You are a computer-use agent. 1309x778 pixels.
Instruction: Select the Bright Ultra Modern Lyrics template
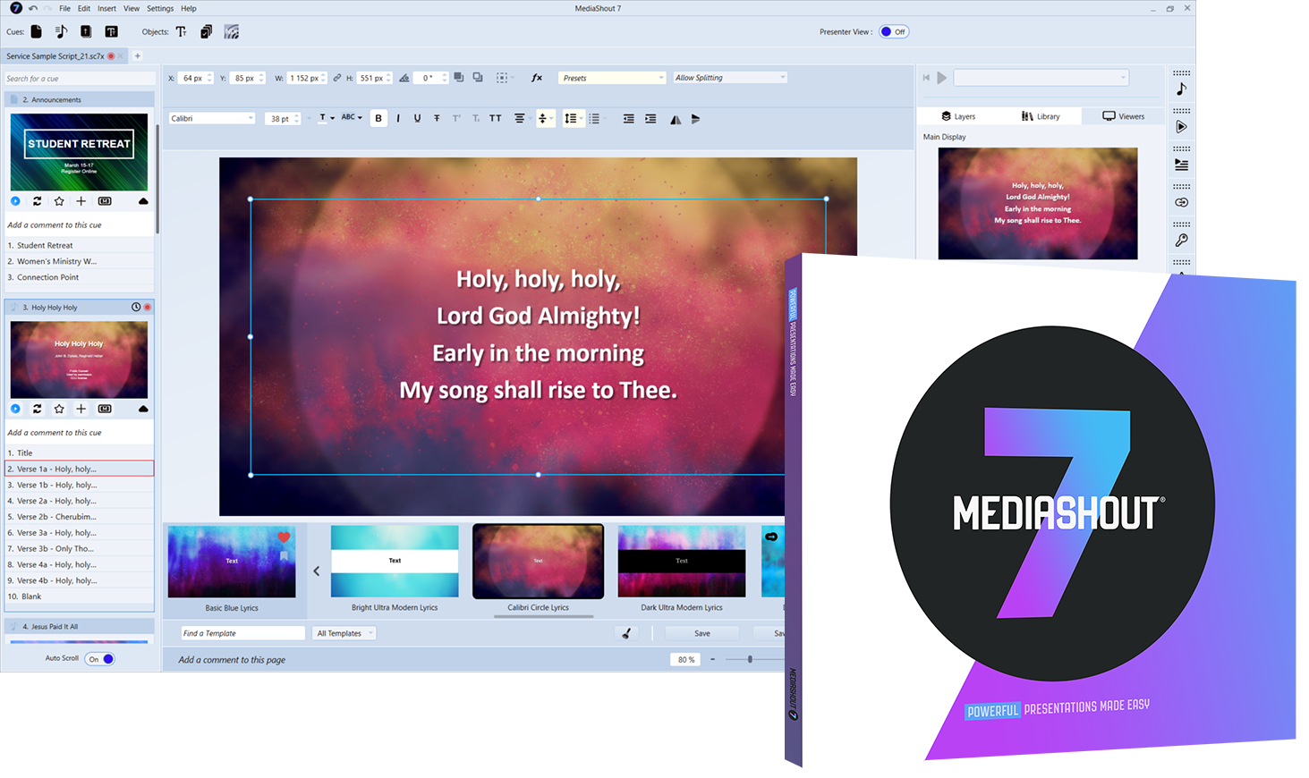click(x=395, y=561)
